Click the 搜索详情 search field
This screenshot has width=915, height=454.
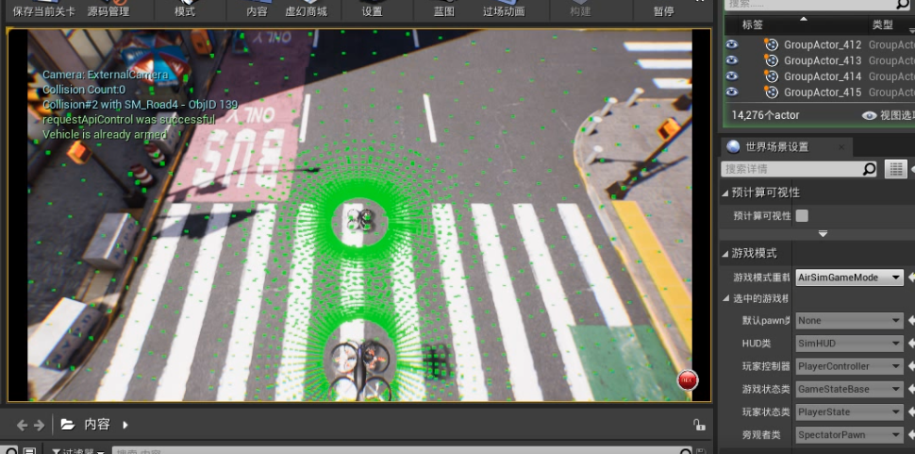[792, 169]
